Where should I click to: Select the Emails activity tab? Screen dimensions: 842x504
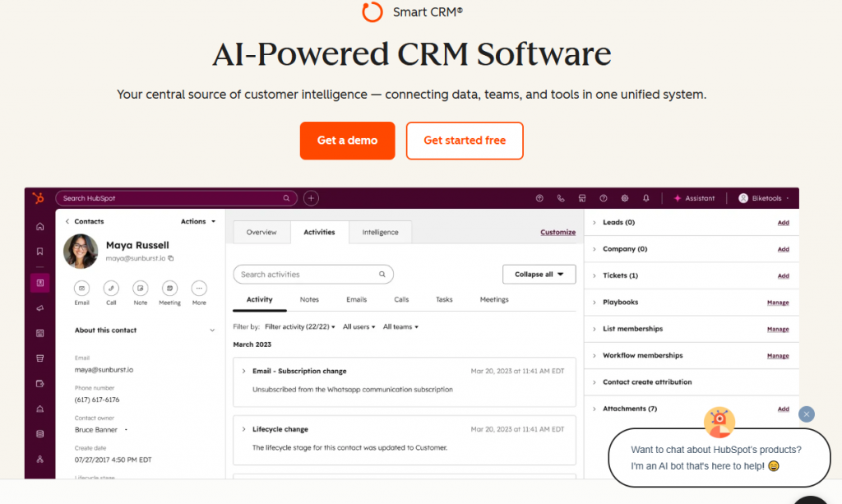click(x=357, y=299)
